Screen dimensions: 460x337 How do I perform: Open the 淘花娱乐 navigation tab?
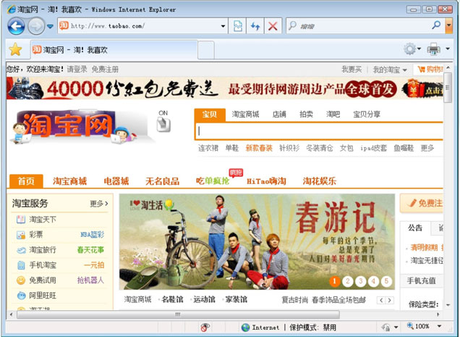tap(320, 181)
